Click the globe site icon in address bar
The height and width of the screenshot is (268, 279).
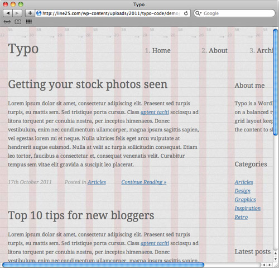click(x=39, y=13)
